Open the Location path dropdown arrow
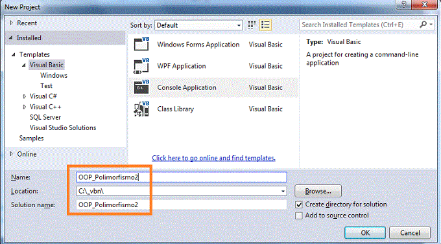Screen dimensions: 441x244 pyautogui.click(x=283, y=191)
